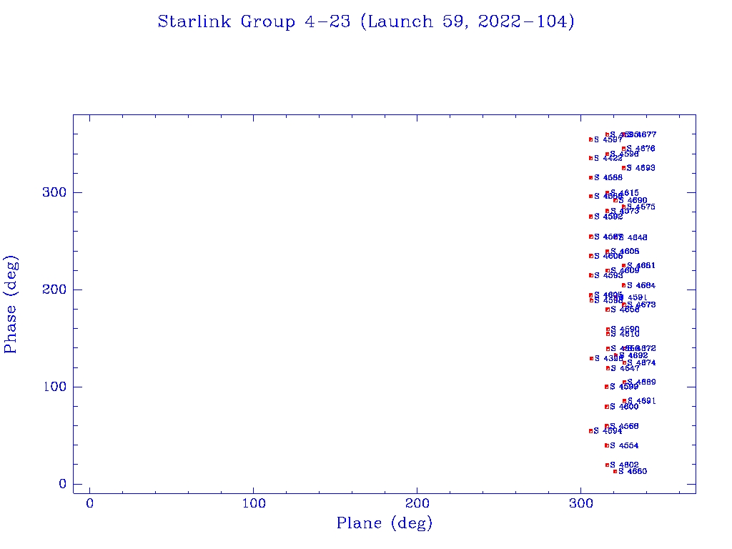Click the red marker beside S 4694
Viewport: 732px width, 549px height.
pyautogui.click(x=590, y=431)
